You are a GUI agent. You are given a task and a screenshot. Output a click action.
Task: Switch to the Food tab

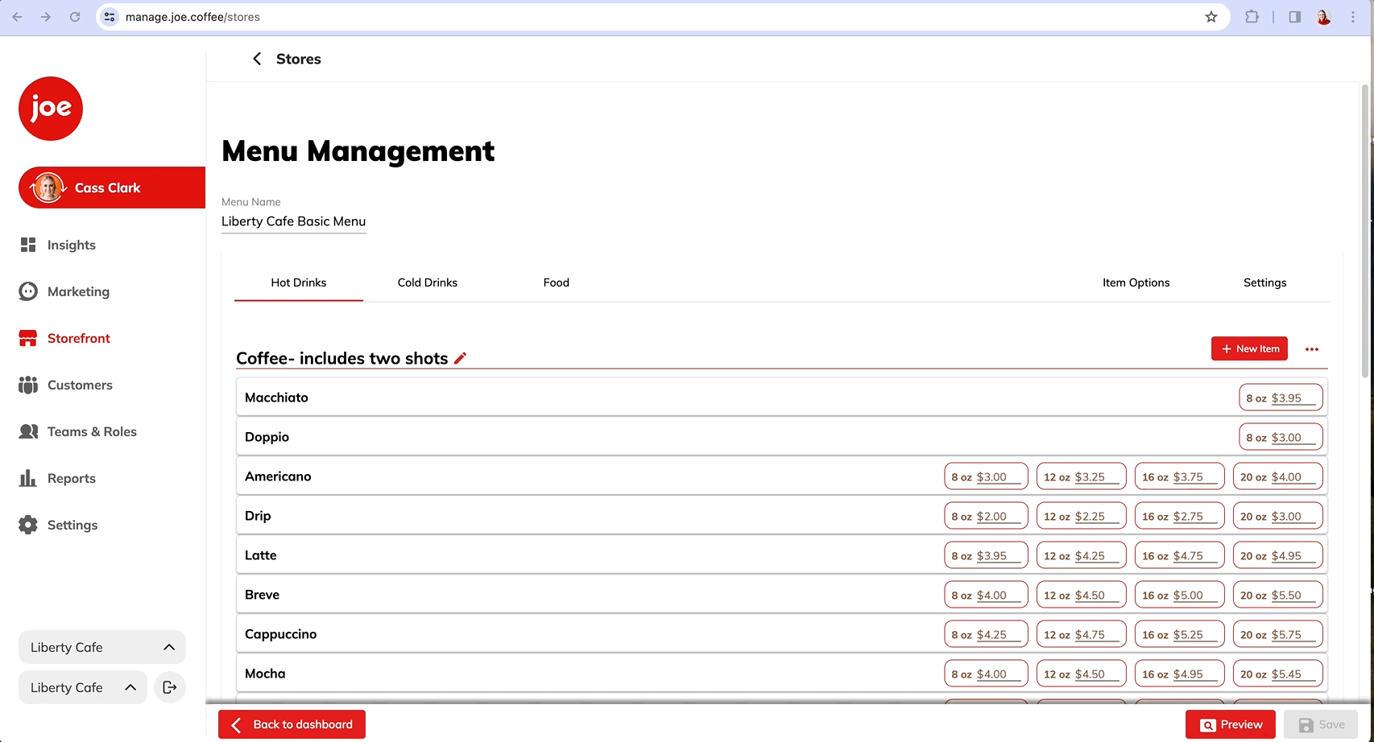point(556,282)
